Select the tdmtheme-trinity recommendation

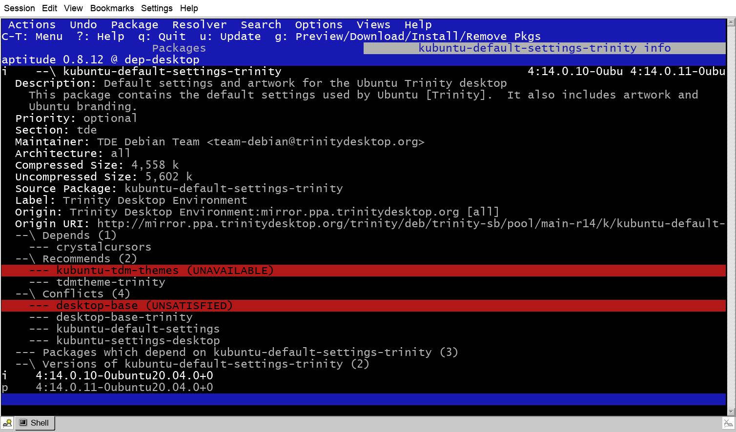pyautogui.click(x=97, y=282)
